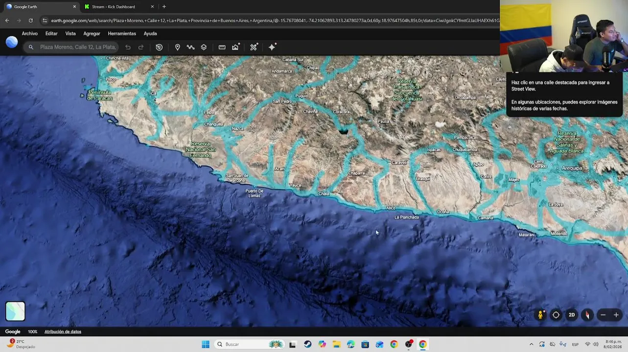Click the map style thumbnail
The width and height of the screenshot is (628, 352).
(x=15, y=311)
